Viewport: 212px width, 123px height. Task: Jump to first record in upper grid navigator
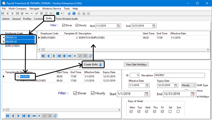point(43,56)
